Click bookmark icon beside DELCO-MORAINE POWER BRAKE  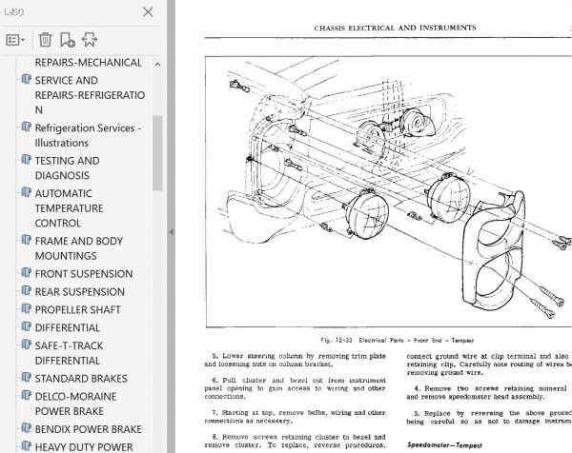[26, 395]
